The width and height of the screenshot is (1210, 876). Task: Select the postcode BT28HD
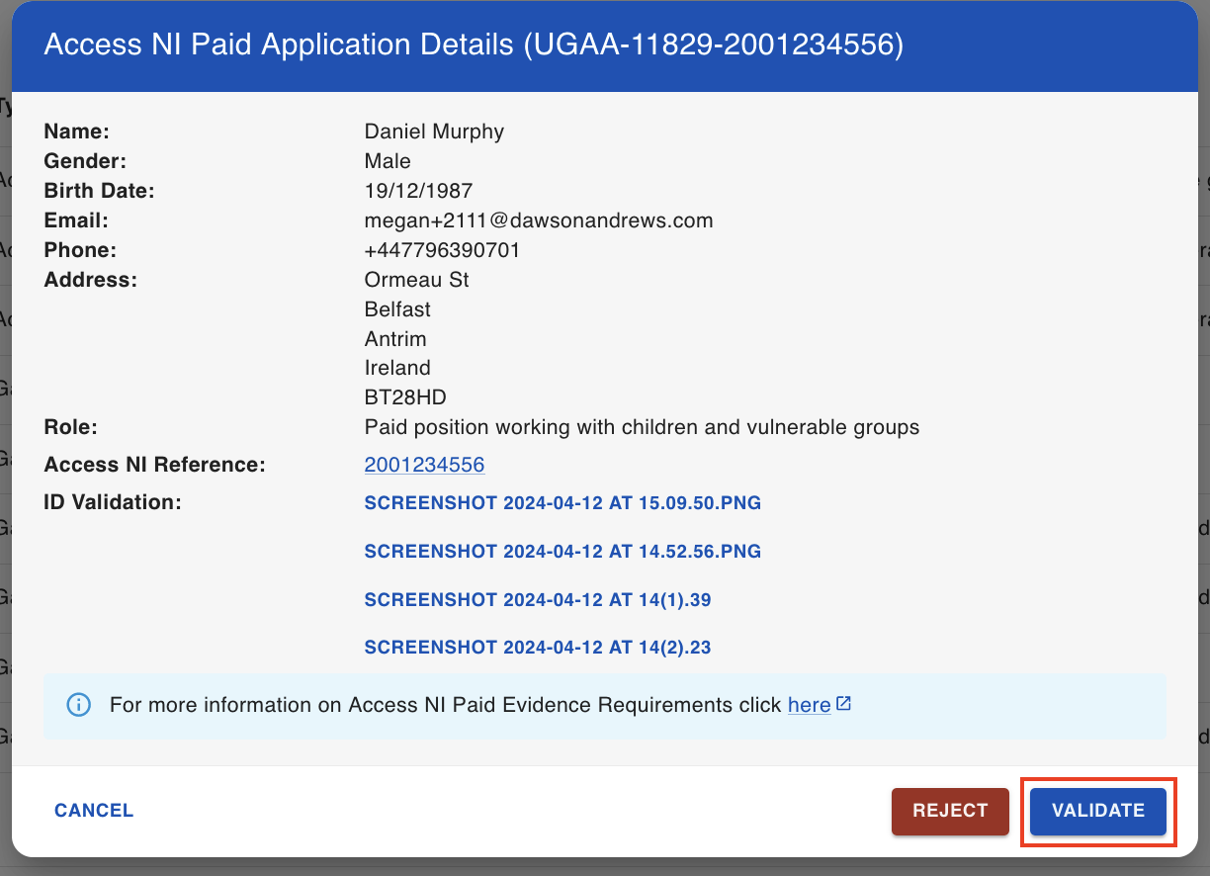click(x=405, y=397)
